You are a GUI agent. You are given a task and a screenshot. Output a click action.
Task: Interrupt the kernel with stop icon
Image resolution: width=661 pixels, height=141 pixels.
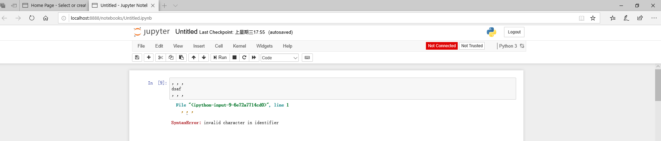pos(234,58)
